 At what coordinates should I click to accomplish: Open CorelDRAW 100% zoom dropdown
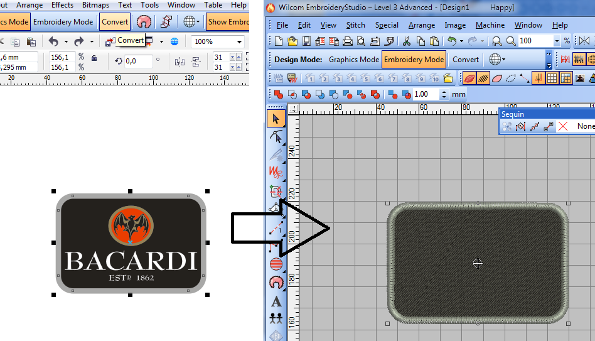[239, 42]
